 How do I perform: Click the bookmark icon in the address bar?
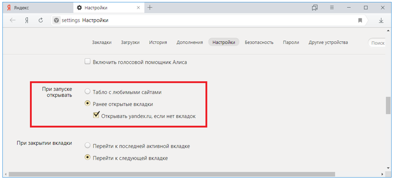tap(360, 20)
